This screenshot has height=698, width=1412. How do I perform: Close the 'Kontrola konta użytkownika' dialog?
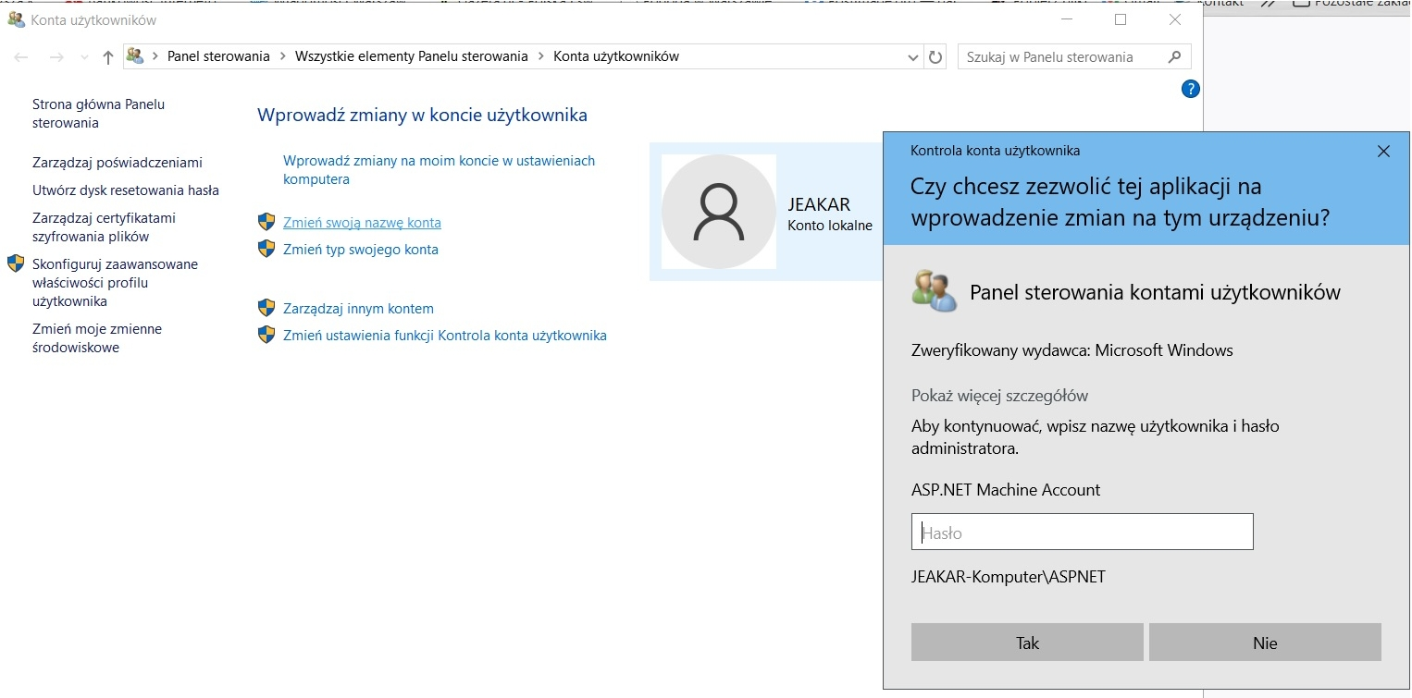(x=1383, y=151)
